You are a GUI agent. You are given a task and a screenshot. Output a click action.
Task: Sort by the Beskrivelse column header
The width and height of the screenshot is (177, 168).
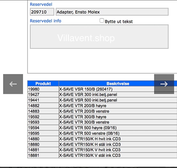click(x=118, y=83)
